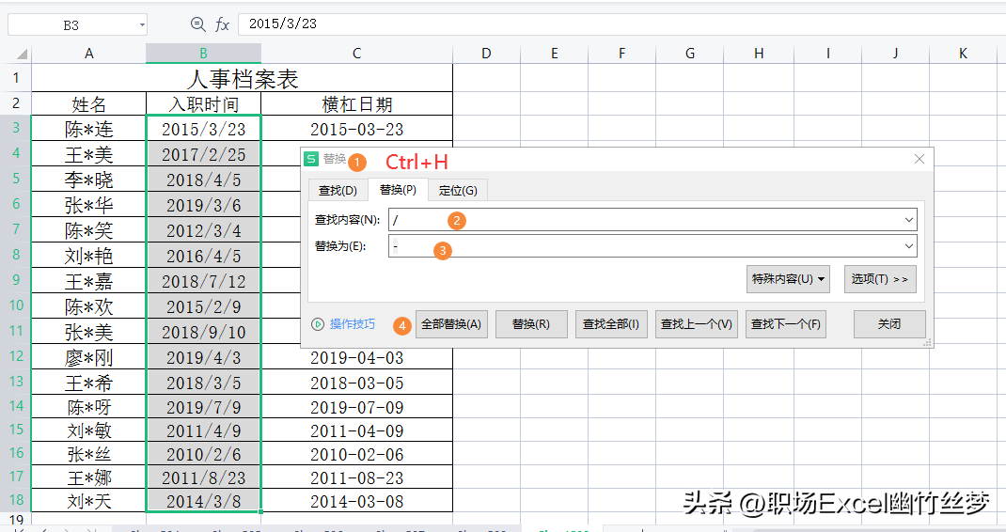Viewport: 1006px width, 532px height.
Task: Click the name cell 刘*艳
Action: pyautogui.click(x=88, y=256)
